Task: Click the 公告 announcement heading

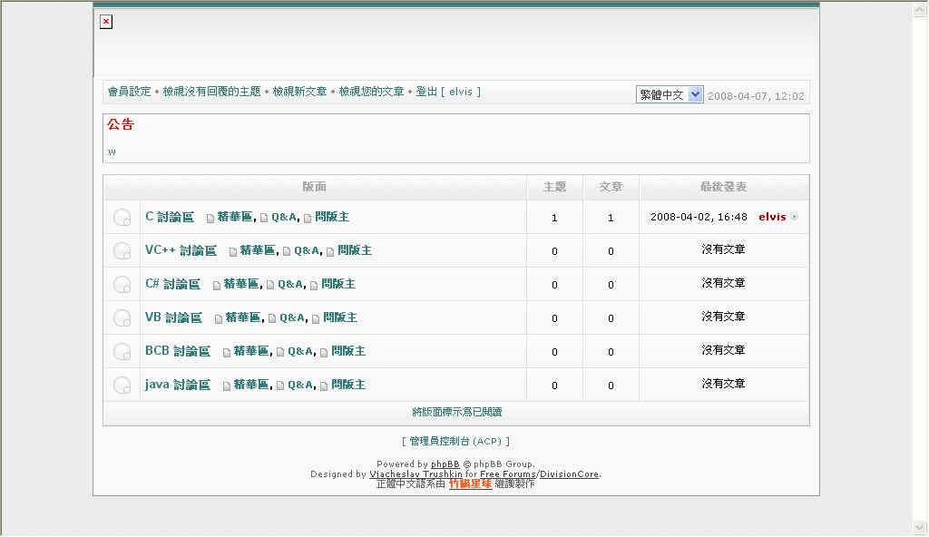Action: coord(121,124)
